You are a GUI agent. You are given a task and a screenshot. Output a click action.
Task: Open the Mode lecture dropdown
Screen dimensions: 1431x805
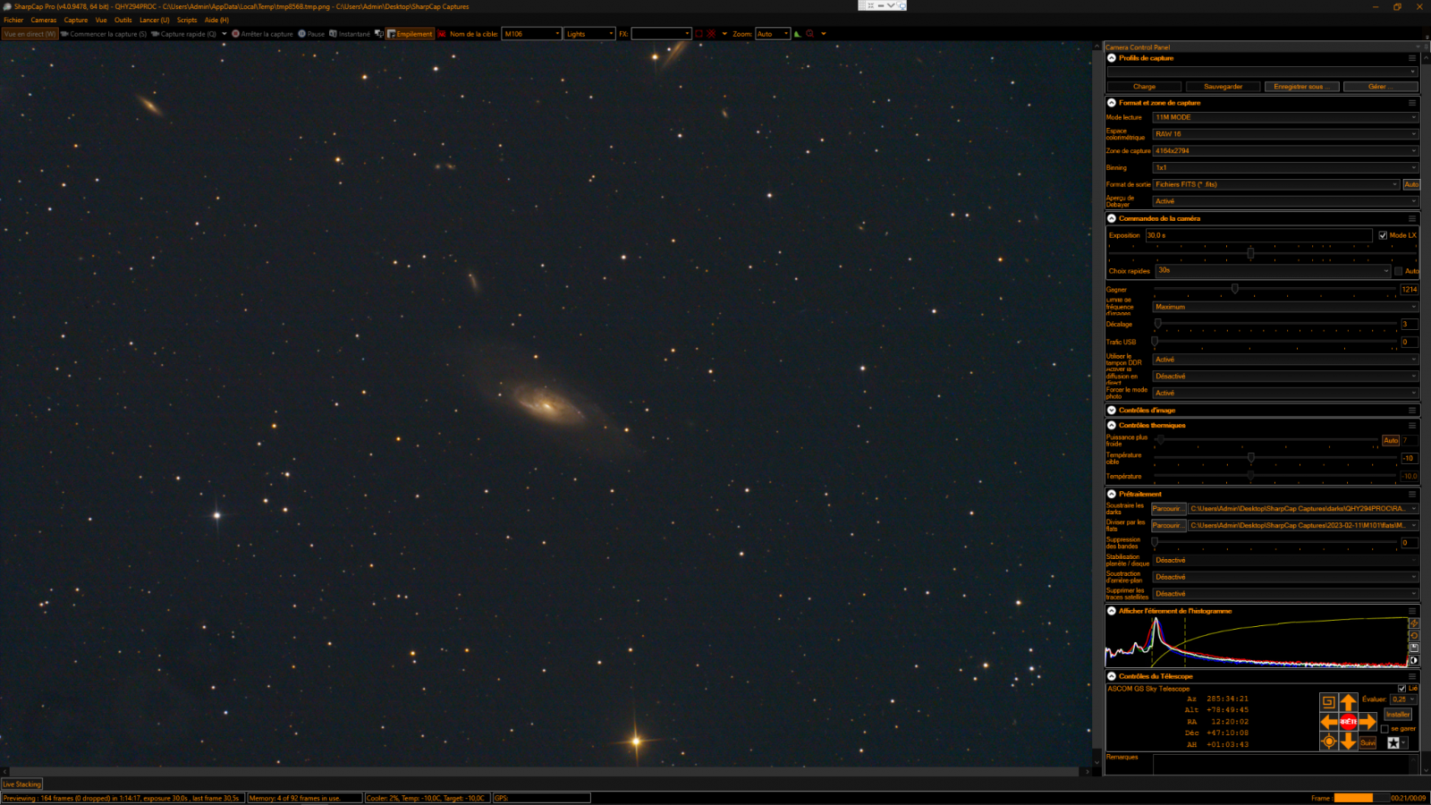1285,117
